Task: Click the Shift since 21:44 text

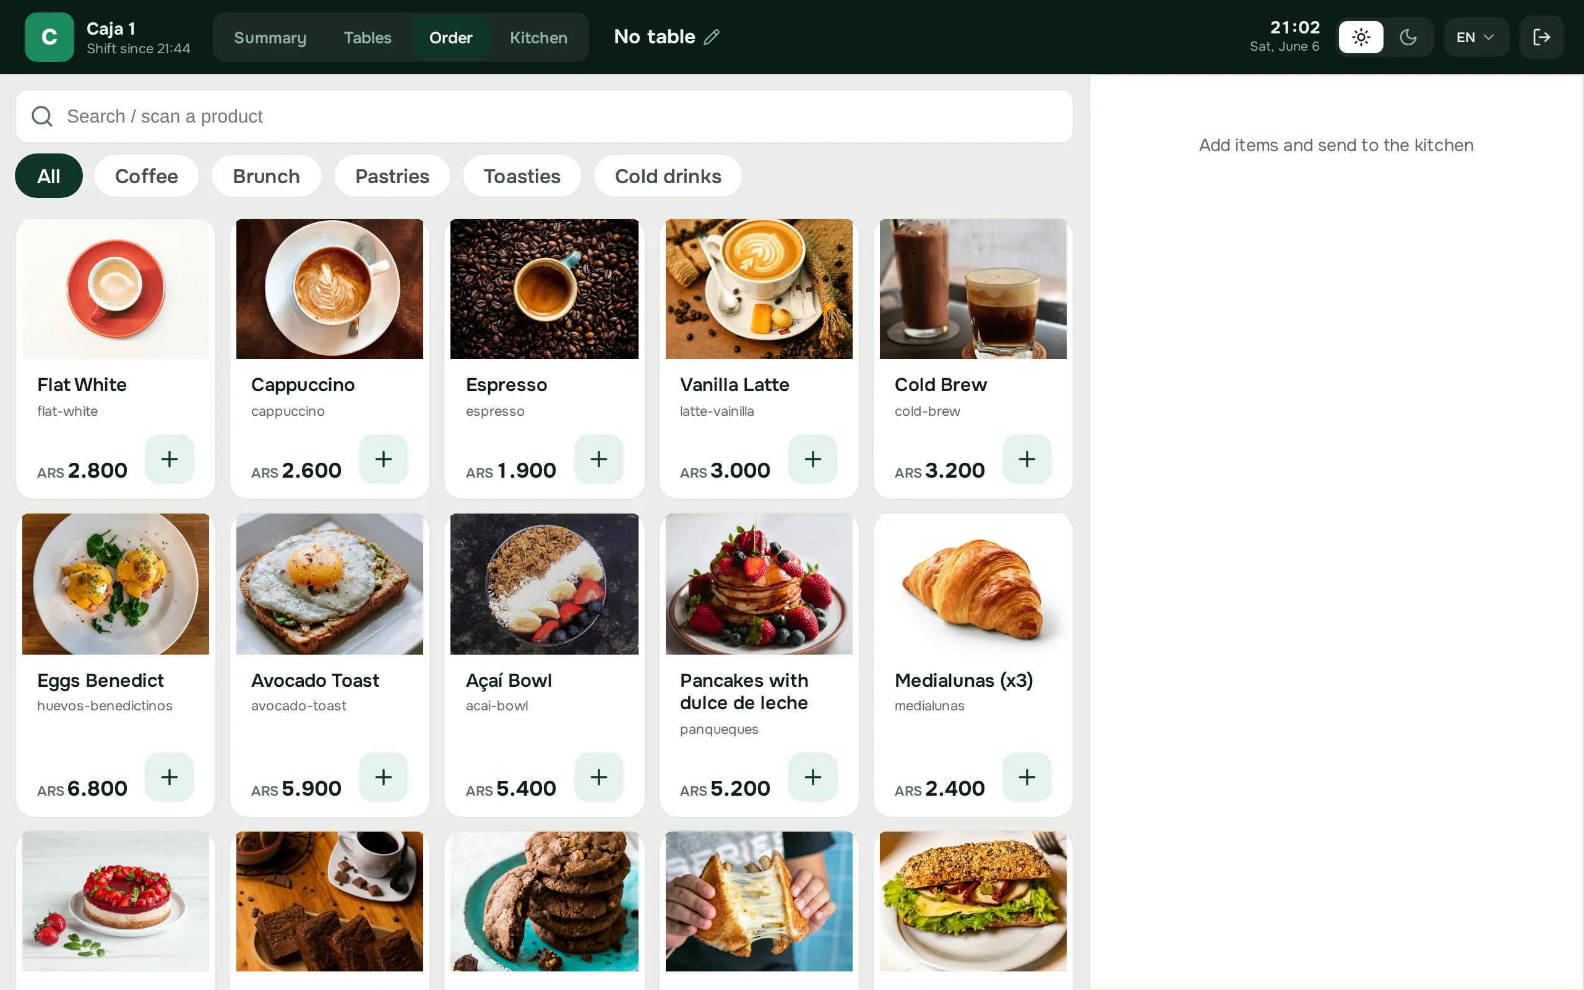Action: click(138, 48)
